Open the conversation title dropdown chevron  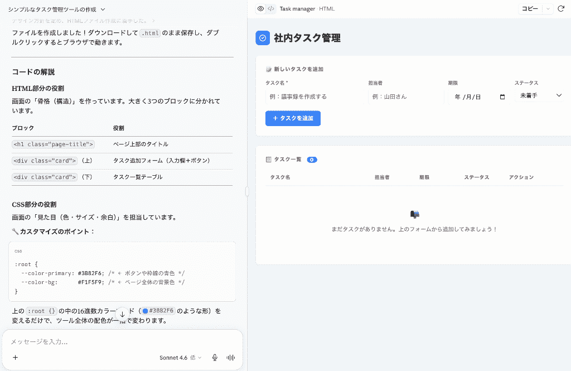(x=103, y=9)
